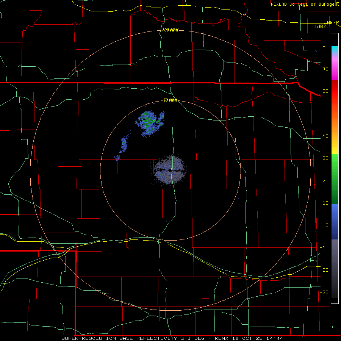Click the SUPER-RESOLUTION BASE REFLECTIVITY caption

coord(119,338)
